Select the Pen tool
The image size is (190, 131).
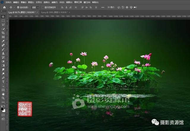pos(3,78)
